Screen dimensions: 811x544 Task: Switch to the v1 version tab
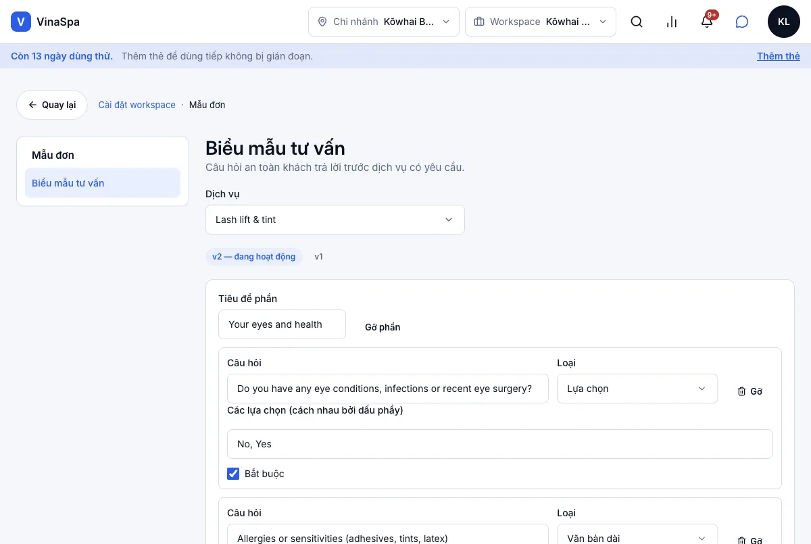pyautogui.click(x=318, y=257)
